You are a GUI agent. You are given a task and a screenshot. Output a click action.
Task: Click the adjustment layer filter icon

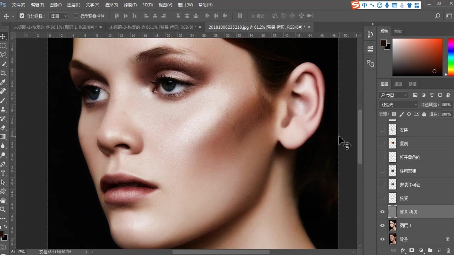click(x=423, y=95)
